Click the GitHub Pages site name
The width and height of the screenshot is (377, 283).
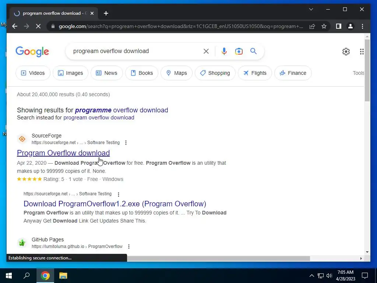(47, 240)
